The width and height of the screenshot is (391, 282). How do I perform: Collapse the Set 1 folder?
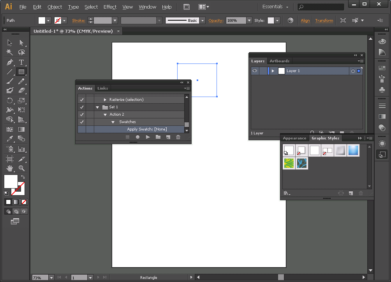point(97,107)
